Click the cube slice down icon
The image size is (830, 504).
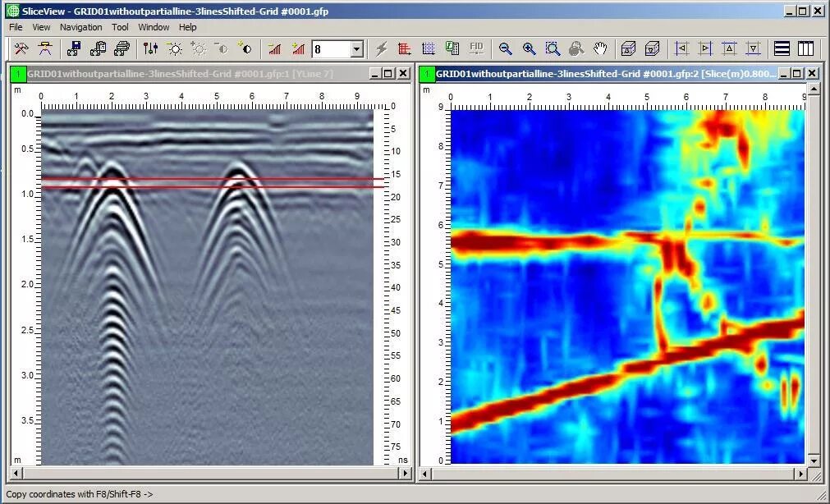[652, 48]
